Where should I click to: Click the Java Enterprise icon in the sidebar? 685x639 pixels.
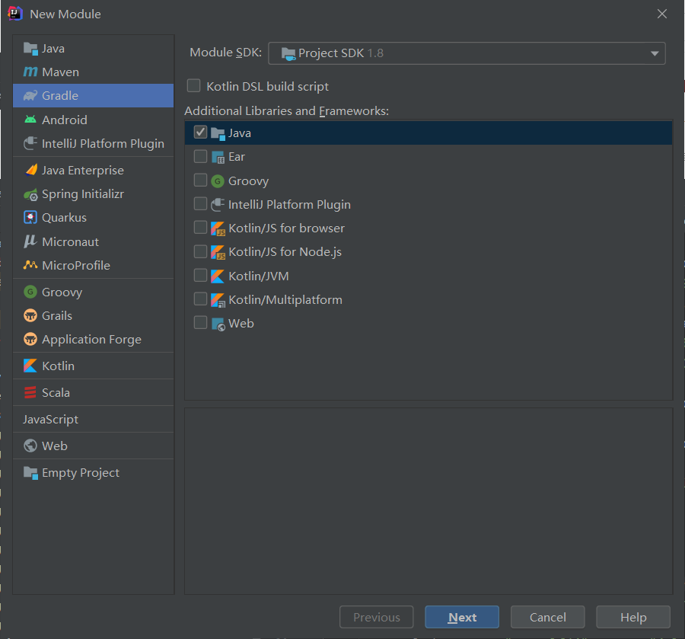click(x=30, y=170)
